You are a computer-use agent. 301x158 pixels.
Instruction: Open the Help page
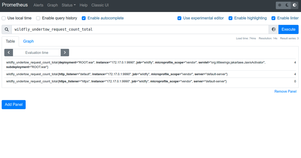point(84,5)
